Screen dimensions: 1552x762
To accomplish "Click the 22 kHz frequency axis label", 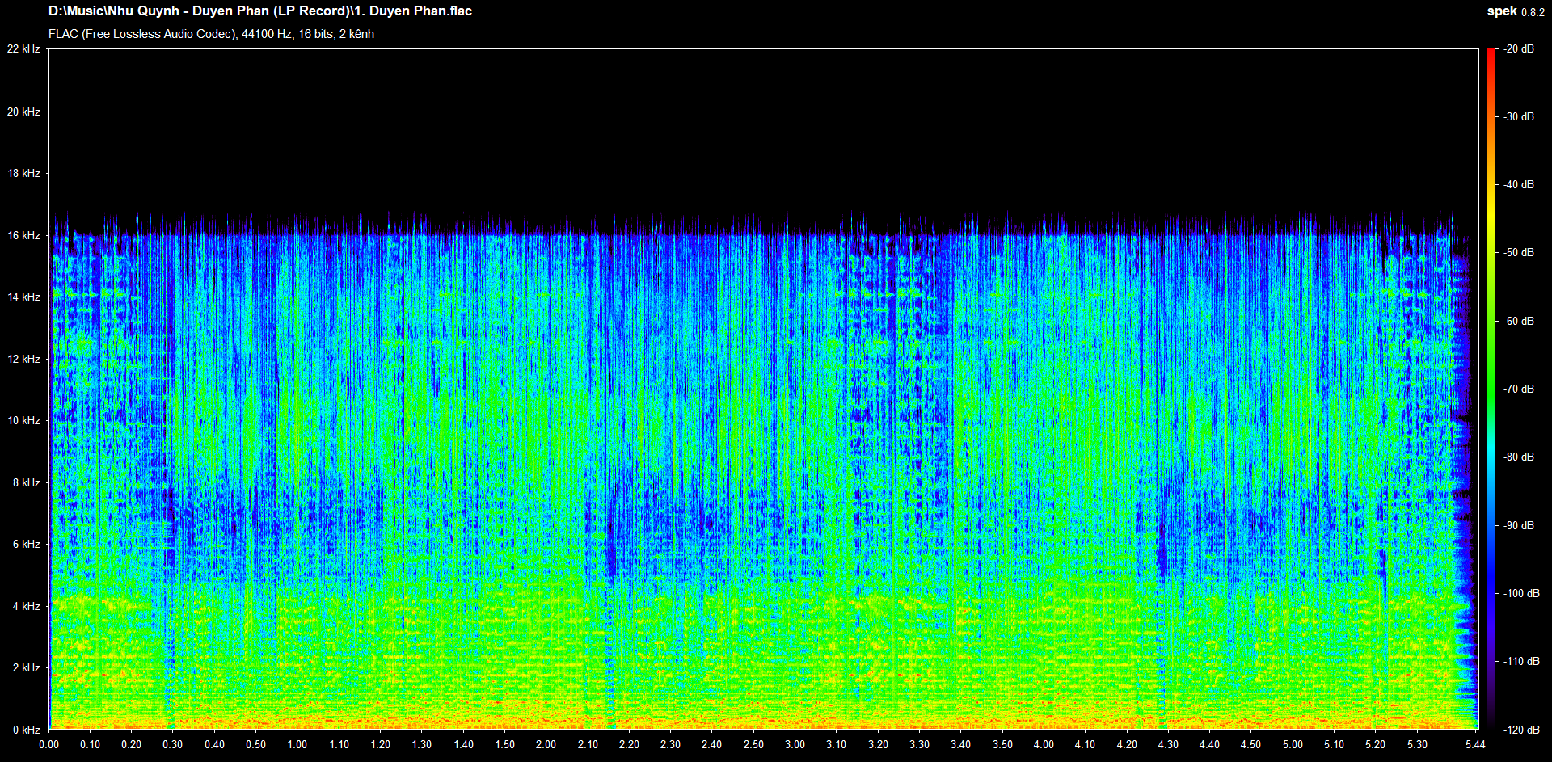I will coord(23,49).
